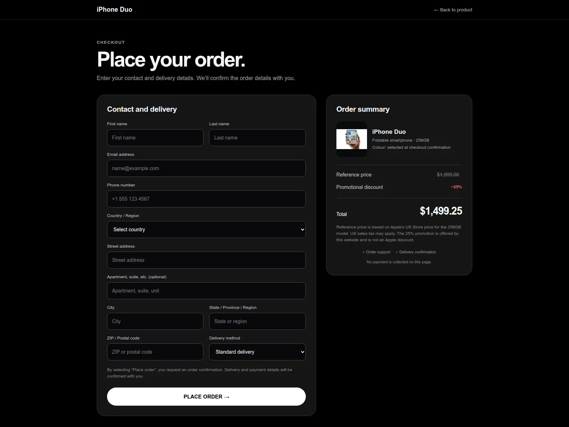This screenshot has height=427, width=569.
Task: Select the Phone number input
Action: point(206,199)
